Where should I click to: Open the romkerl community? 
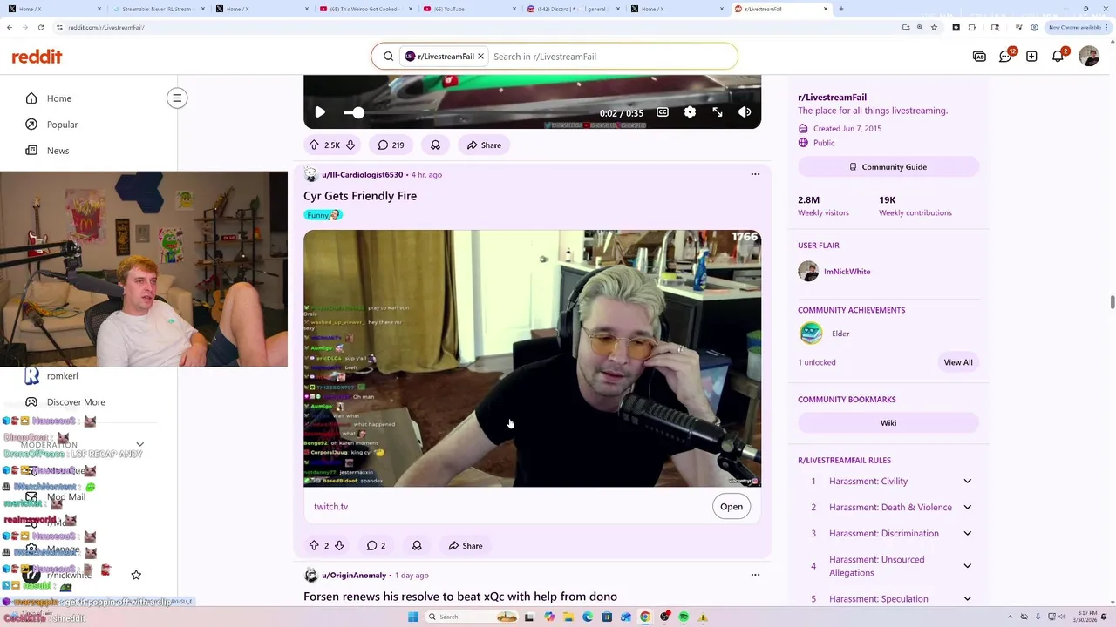point(62,376)
